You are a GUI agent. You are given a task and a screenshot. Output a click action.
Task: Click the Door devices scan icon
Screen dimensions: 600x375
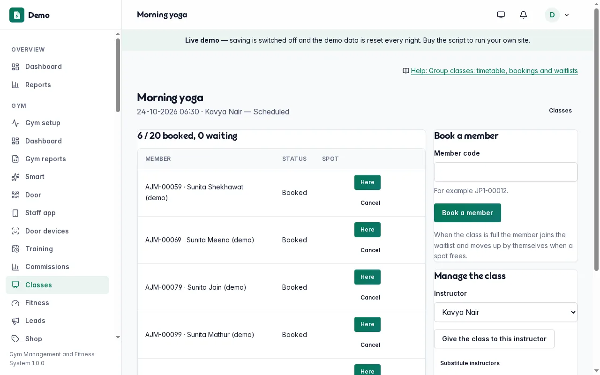pos(15,231)
